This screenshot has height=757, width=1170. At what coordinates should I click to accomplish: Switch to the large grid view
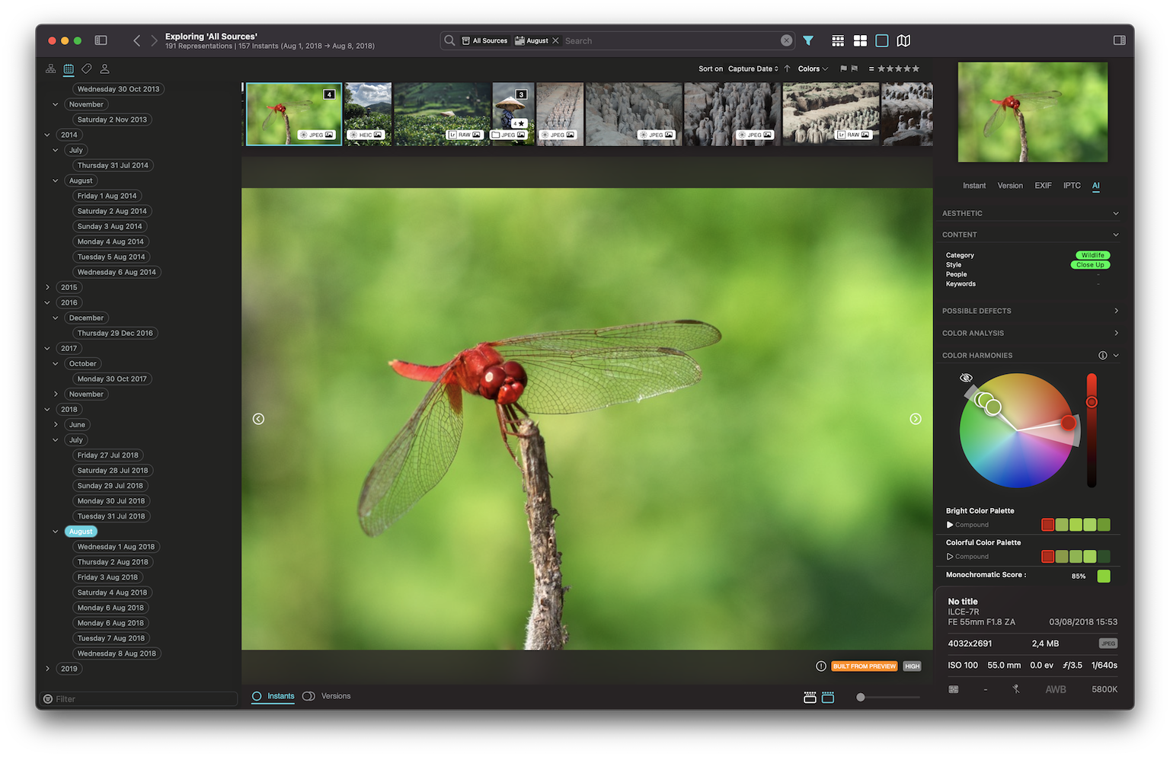pos(860,40)
